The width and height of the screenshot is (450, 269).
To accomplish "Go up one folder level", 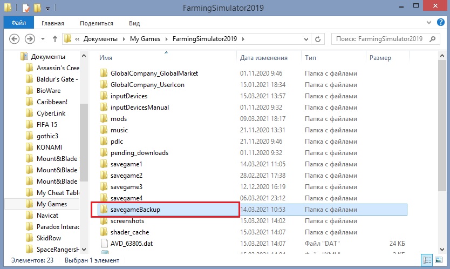I will pyautogui.click(x=55, y=39).
